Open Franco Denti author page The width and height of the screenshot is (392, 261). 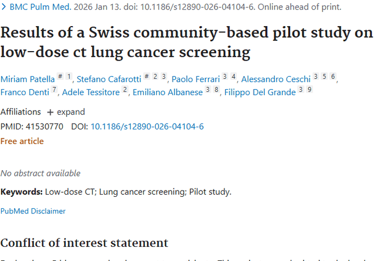click(24, 92)
